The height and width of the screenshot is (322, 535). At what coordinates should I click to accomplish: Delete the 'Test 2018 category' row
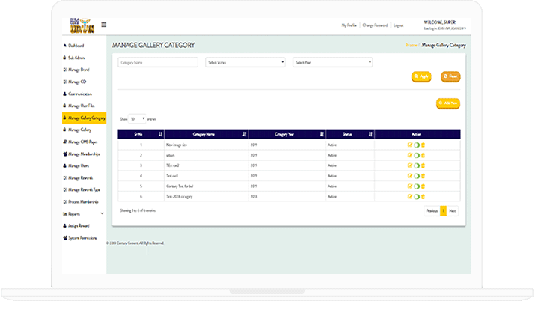tap(423, 197)
